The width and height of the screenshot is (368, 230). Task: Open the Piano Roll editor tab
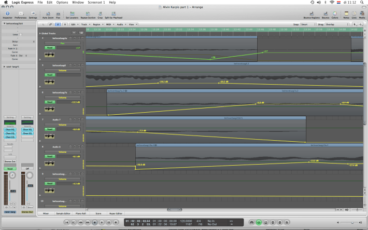pyautogui.click(x=80, y=213)
